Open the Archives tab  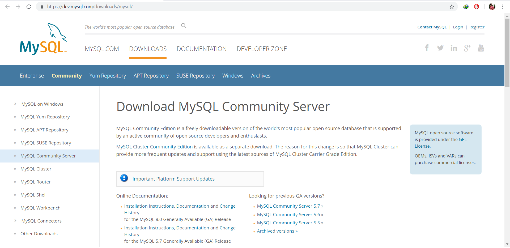pyautogui.click(x=261, y=76)
